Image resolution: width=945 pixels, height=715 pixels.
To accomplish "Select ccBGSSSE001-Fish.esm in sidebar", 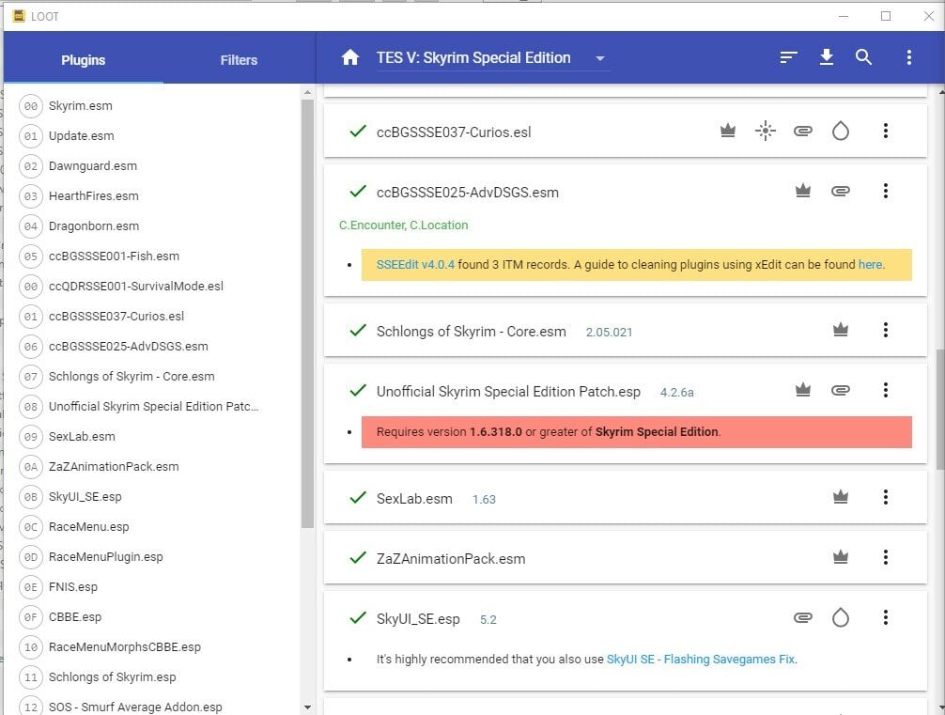I will point(114,256).
